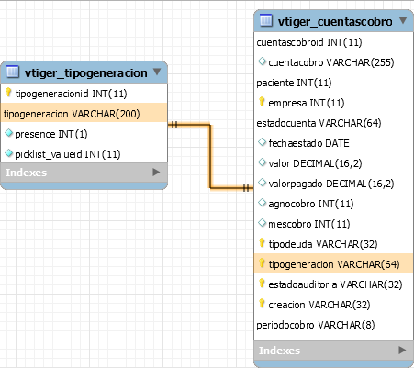414x368 pixels.
Task: Click the key icon beside tipodeuda
Action: 262,242
